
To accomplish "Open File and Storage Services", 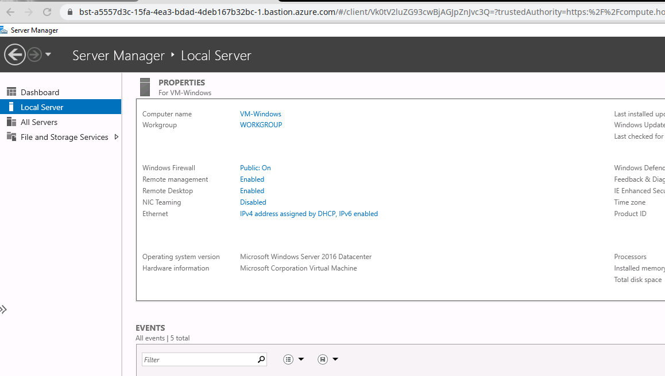I will 64,137.
